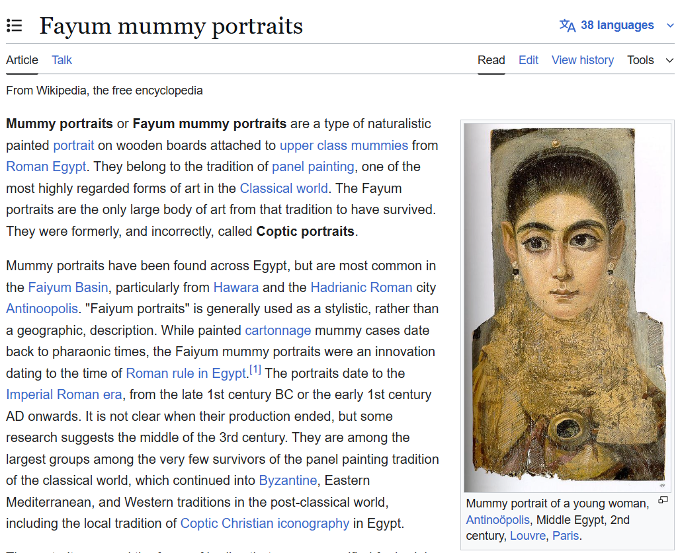Click 'From Wikipedia, the free encyclopedia' text

tap(105, 91)
